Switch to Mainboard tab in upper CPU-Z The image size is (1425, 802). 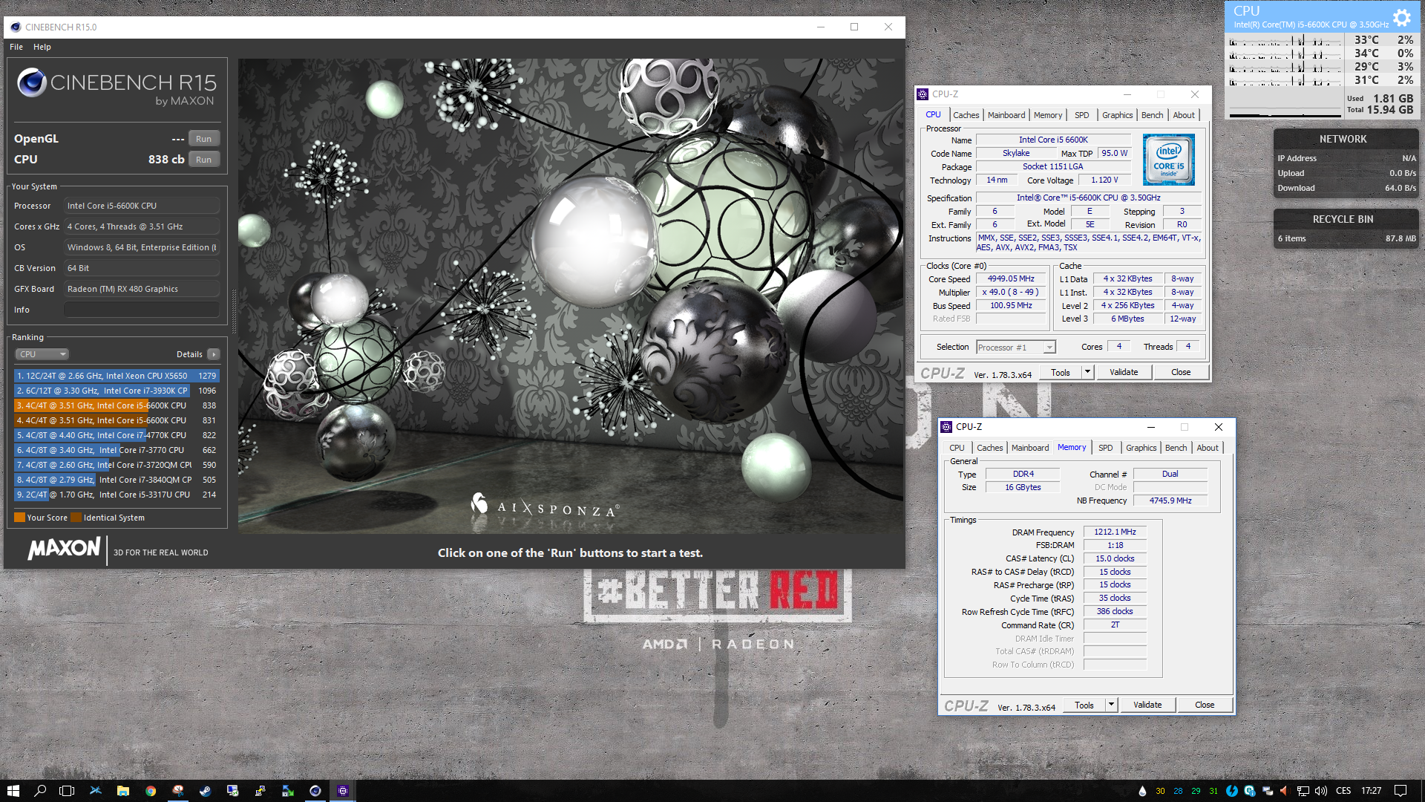pos(1006,115)
